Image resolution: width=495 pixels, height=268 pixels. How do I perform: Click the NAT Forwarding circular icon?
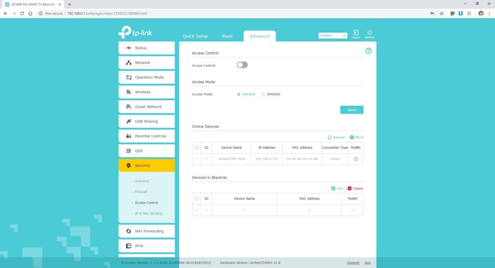click(129, 231)
